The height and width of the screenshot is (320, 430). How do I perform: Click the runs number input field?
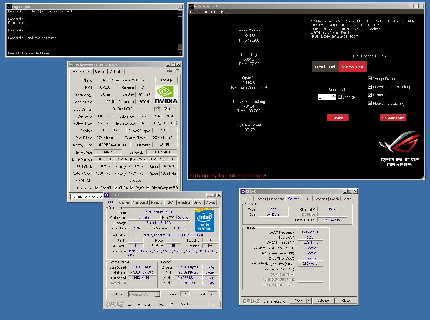325,97
